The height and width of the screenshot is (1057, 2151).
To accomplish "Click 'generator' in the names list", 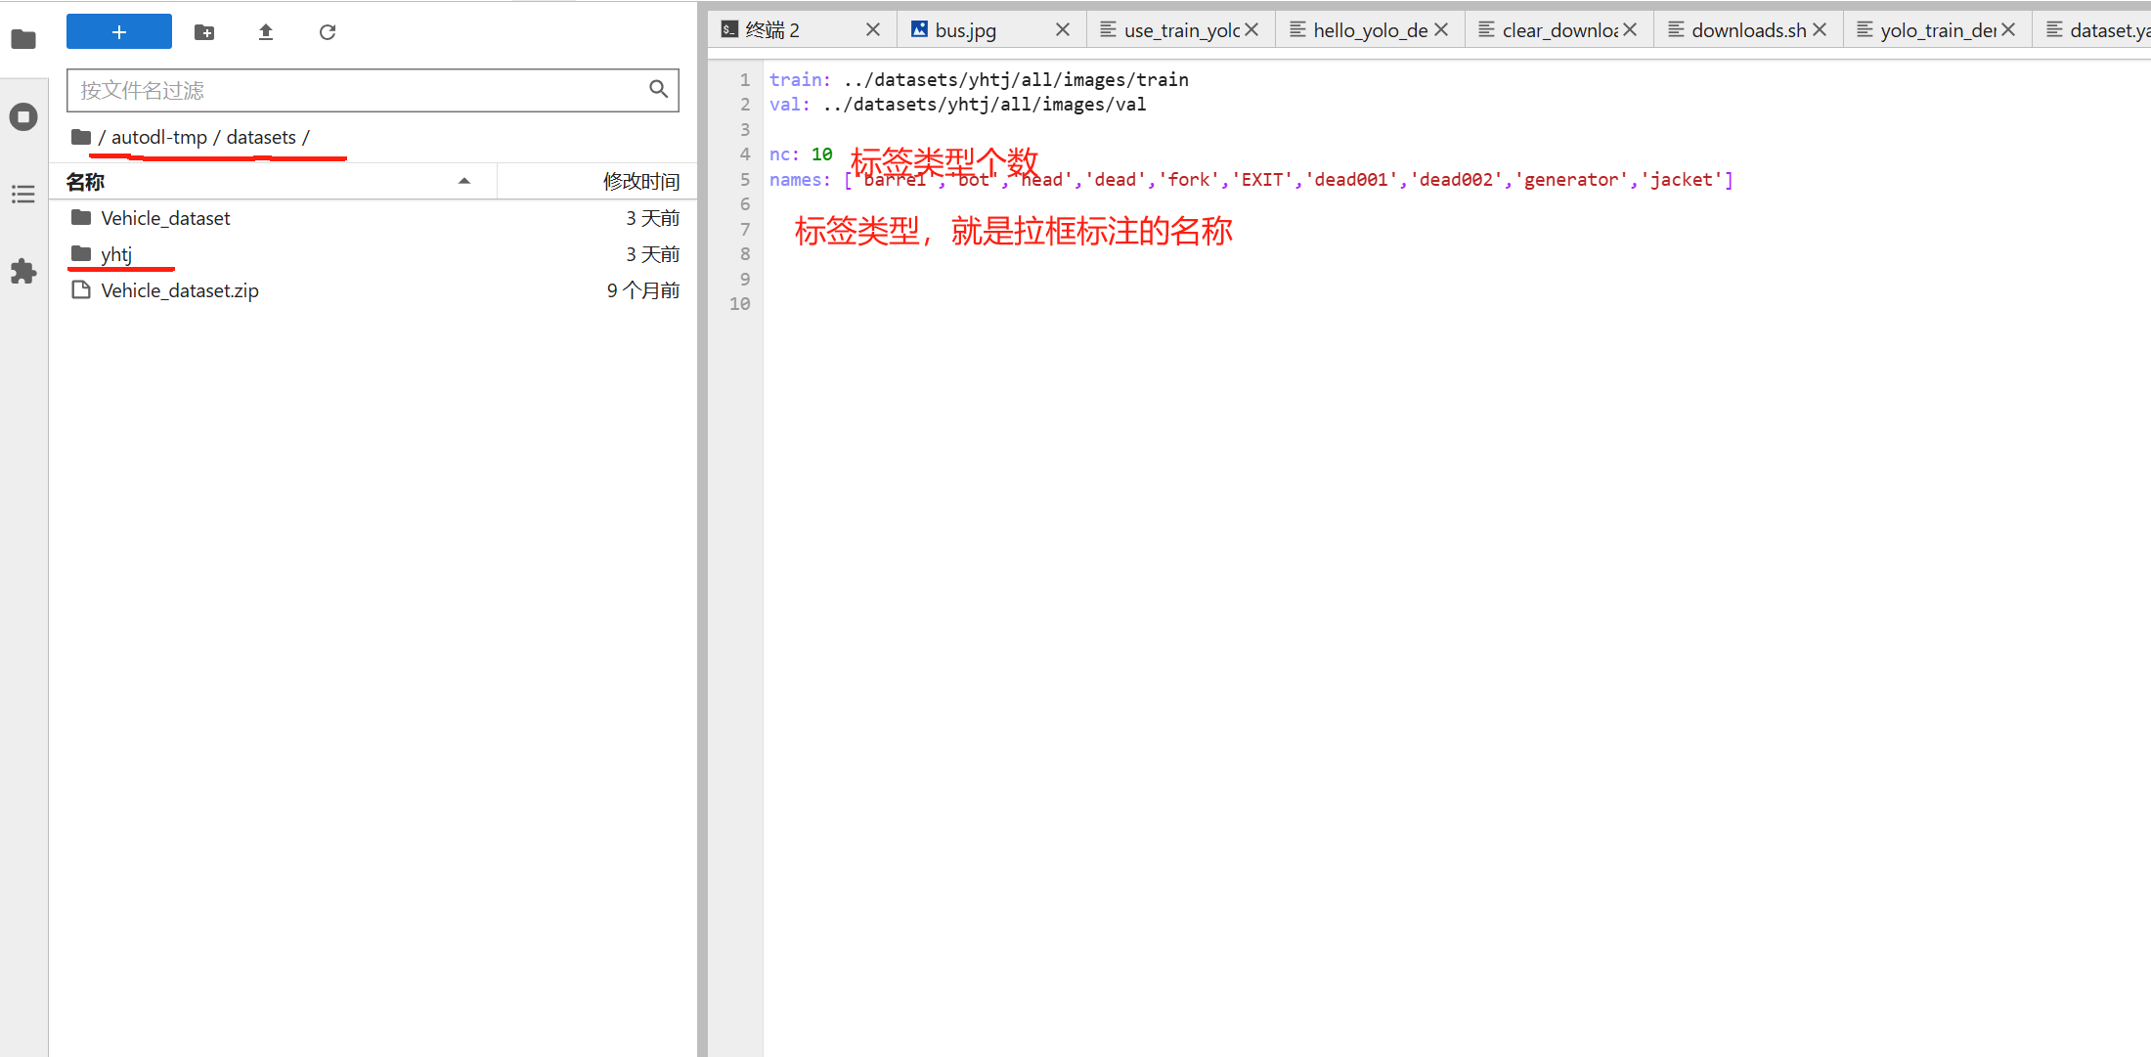I will (1571, 180).
